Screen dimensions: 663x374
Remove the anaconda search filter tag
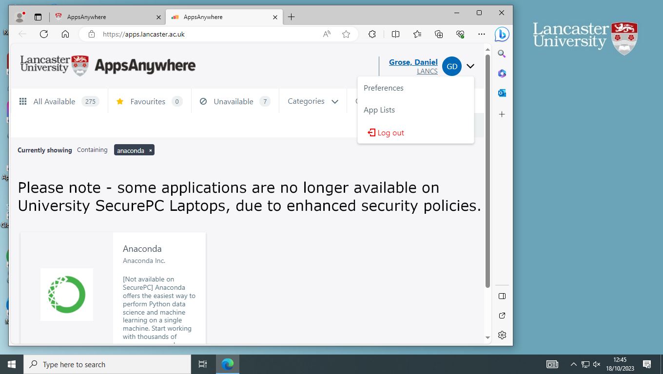coord(150,150)
